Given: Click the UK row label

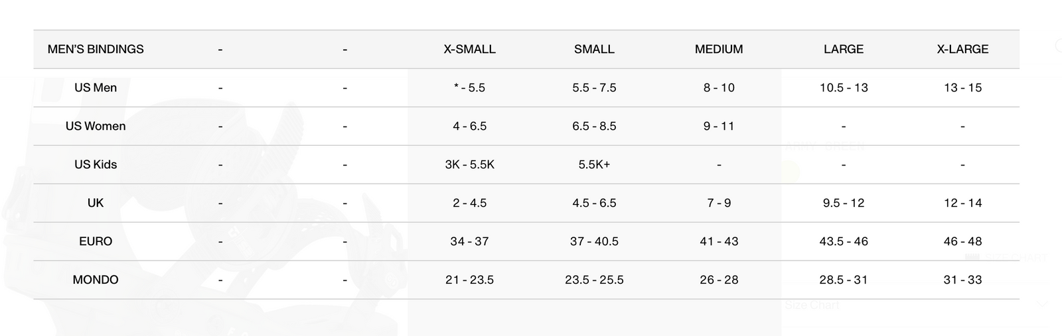Looking at the screenshot, I should click(96, 203).
